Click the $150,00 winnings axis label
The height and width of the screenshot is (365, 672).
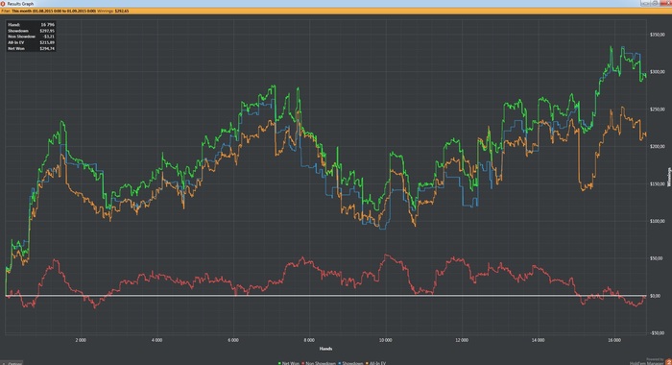pos(657,184)
